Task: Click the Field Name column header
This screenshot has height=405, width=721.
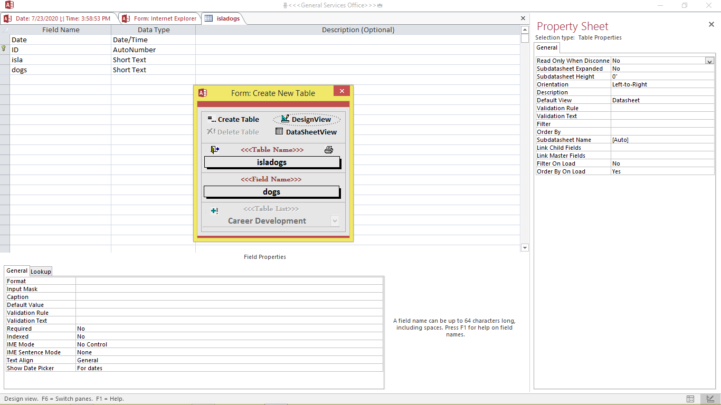Action: (x=61, y=30)
